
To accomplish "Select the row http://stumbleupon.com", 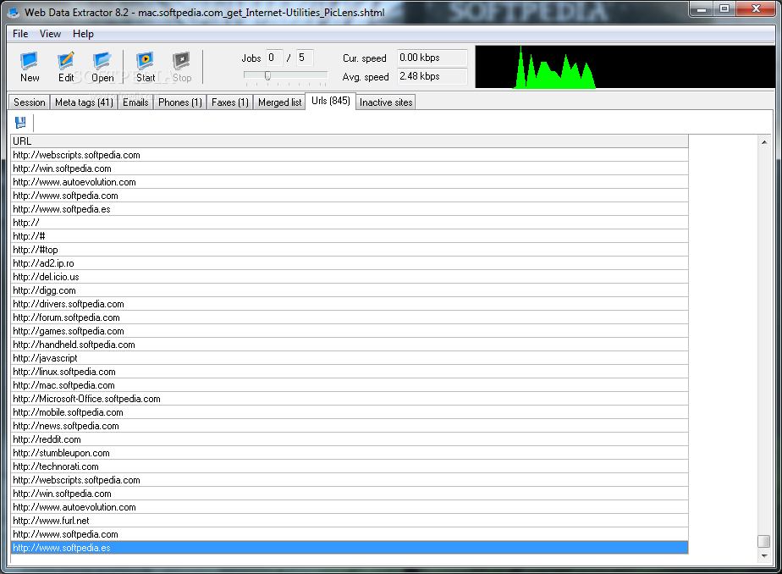I will click(x=350, y=453).
